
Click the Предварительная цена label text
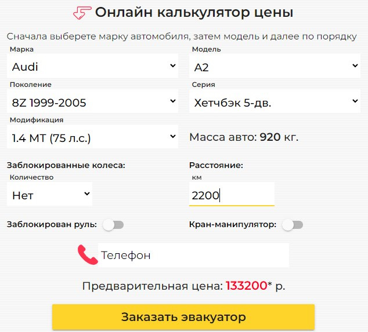pos(152,286)
